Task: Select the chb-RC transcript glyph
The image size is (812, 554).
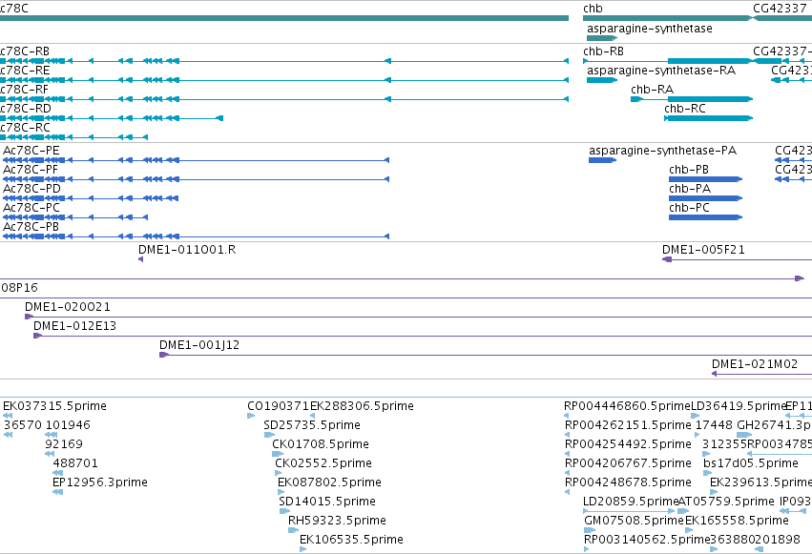Action: 708,118
